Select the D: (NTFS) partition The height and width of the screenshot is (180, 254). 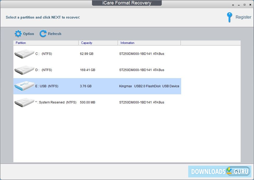click(x=97, y=70)
